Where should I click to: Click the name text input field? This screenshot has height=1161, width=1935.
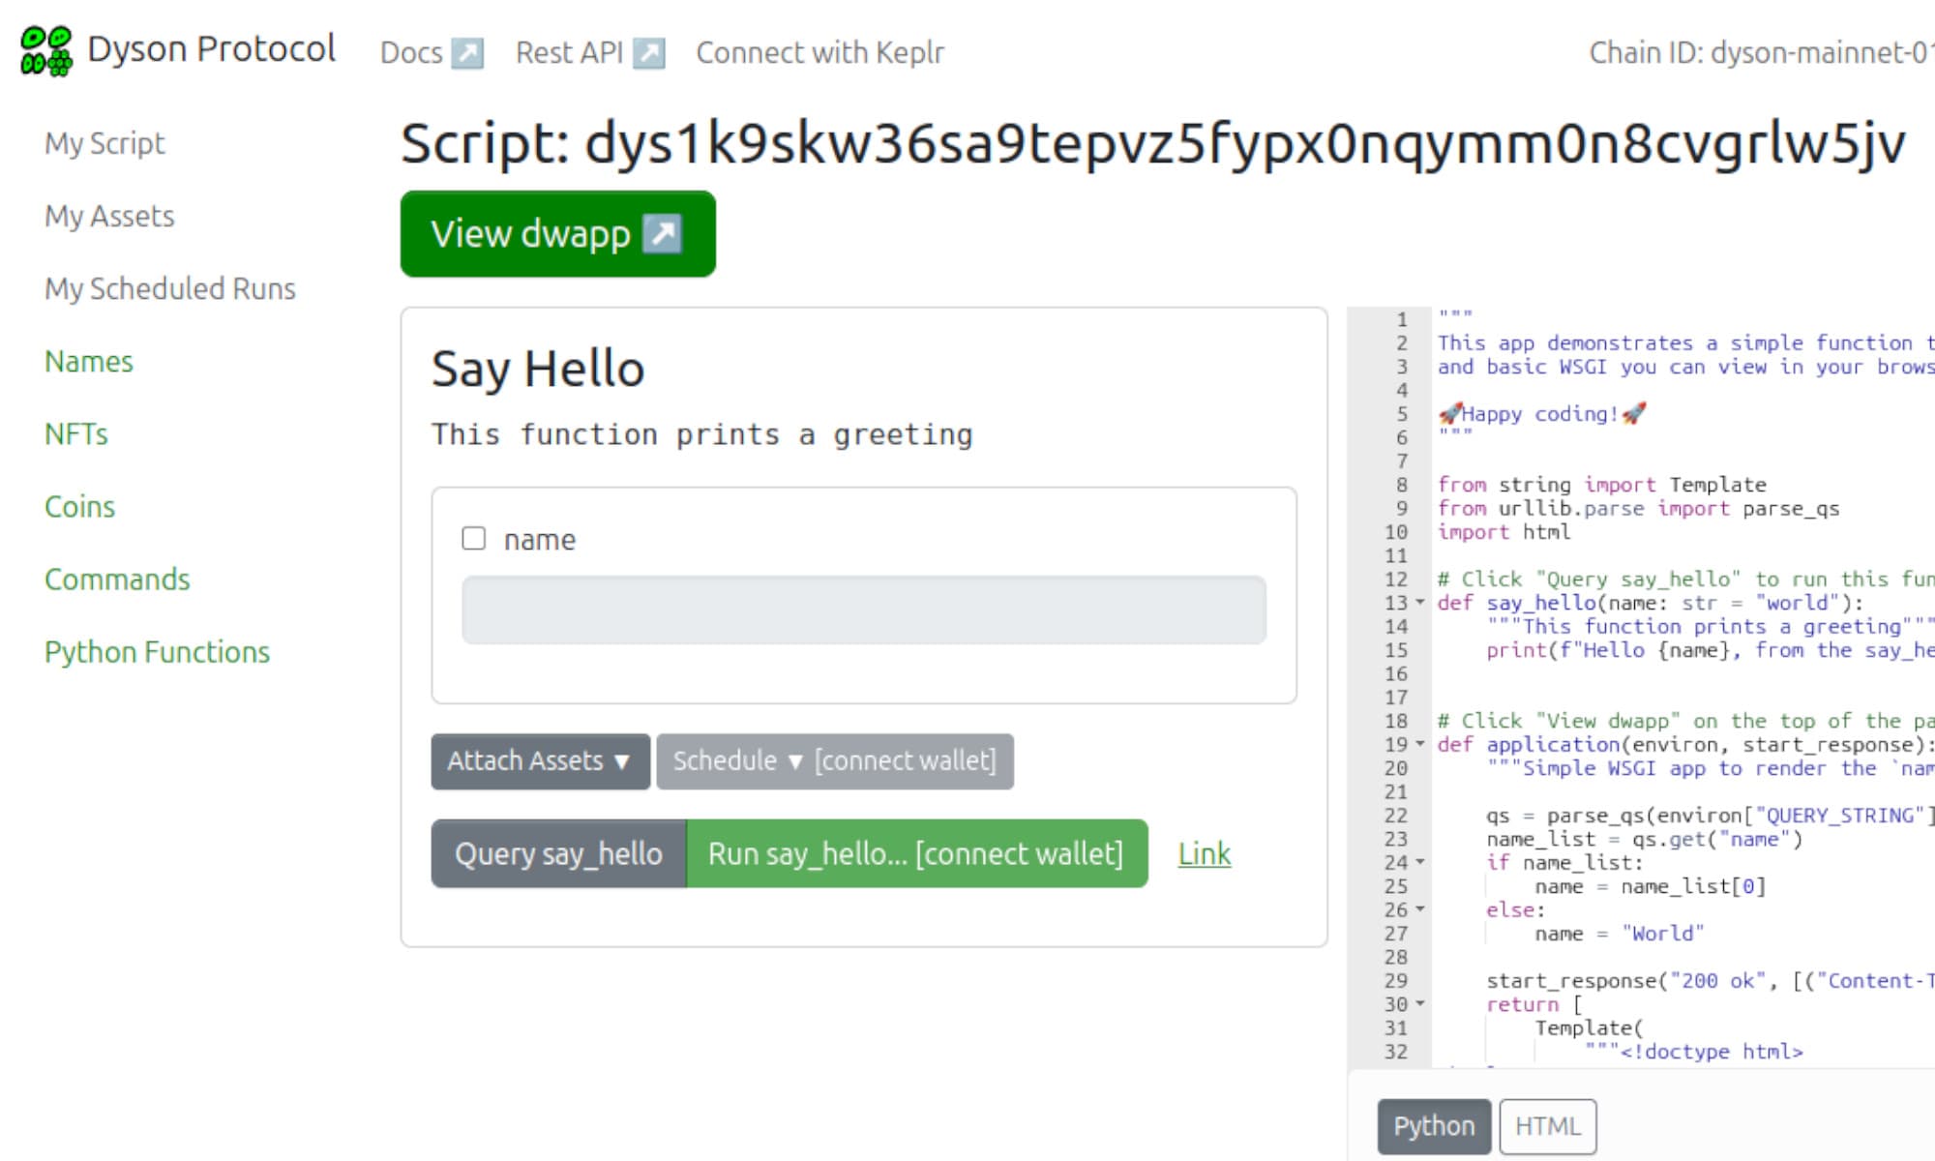[864, 610]
